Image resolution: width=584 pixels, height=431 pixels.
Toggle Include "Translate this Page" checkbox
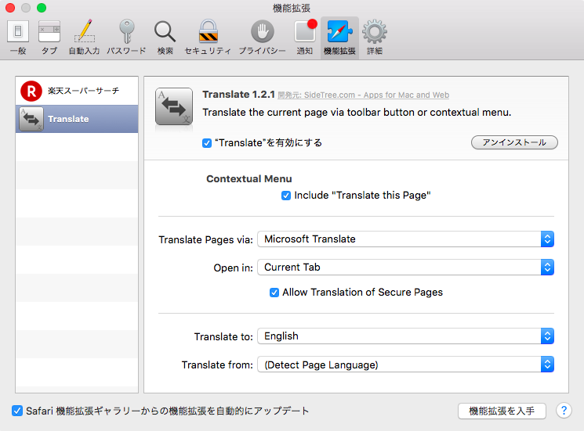285,196
